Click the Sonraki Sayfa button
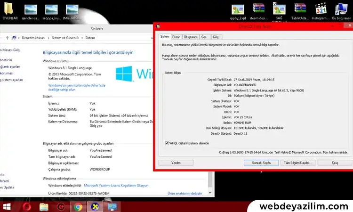Screen dimensions: 353x212 261,163
